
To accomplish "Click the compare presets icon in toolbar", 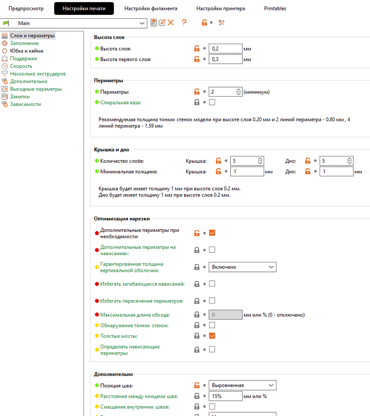I will (x=222, y=23).
